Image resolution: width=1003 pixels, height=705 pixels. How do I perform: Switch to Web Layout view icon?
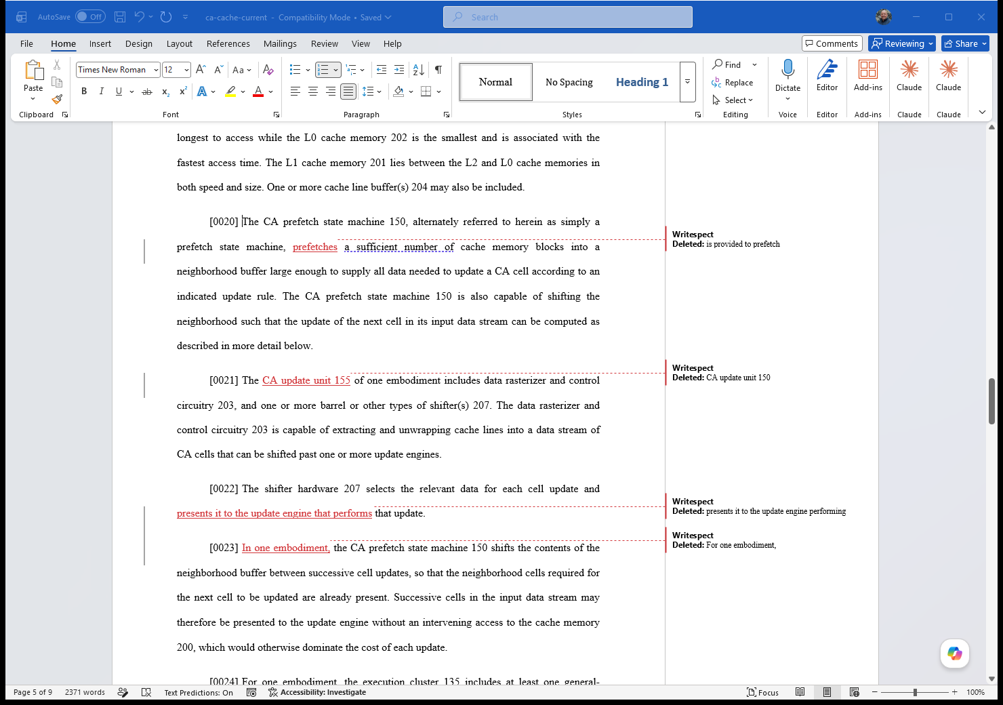(855, 692)
